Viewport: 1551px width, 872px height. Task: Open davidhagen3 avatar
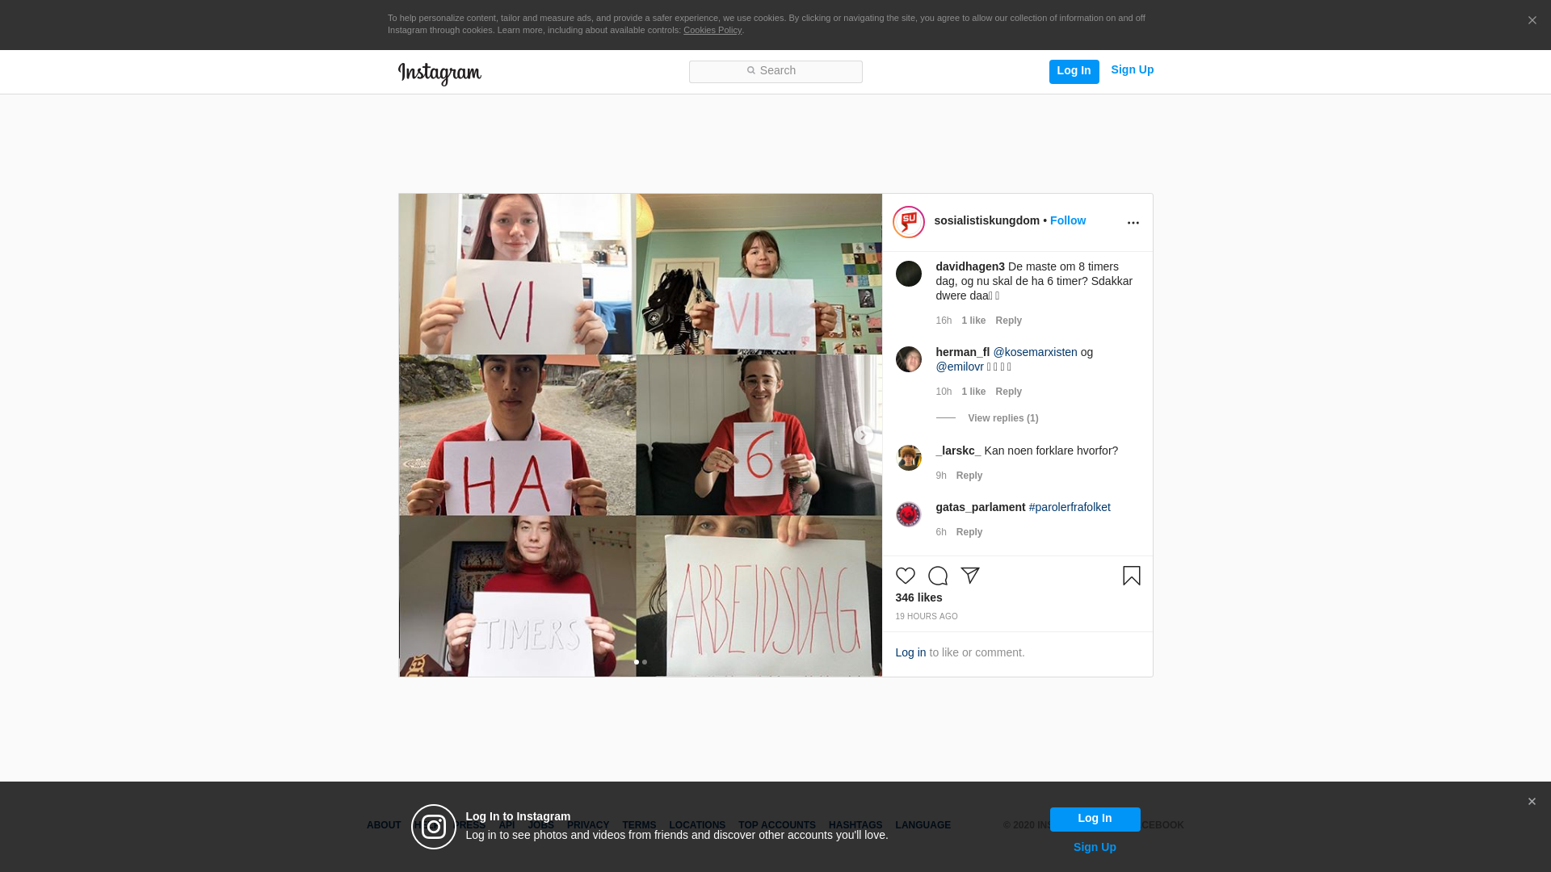point(908,274)
